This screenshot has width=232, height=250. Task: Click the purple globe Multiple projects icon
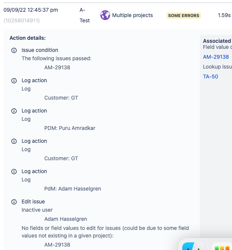[105, 15]
